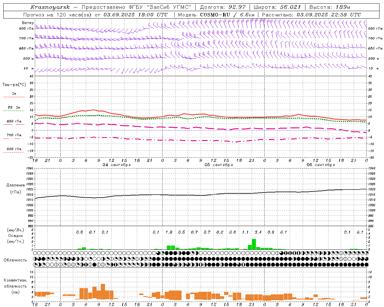Click the Ветер panel label

point(28,23)
